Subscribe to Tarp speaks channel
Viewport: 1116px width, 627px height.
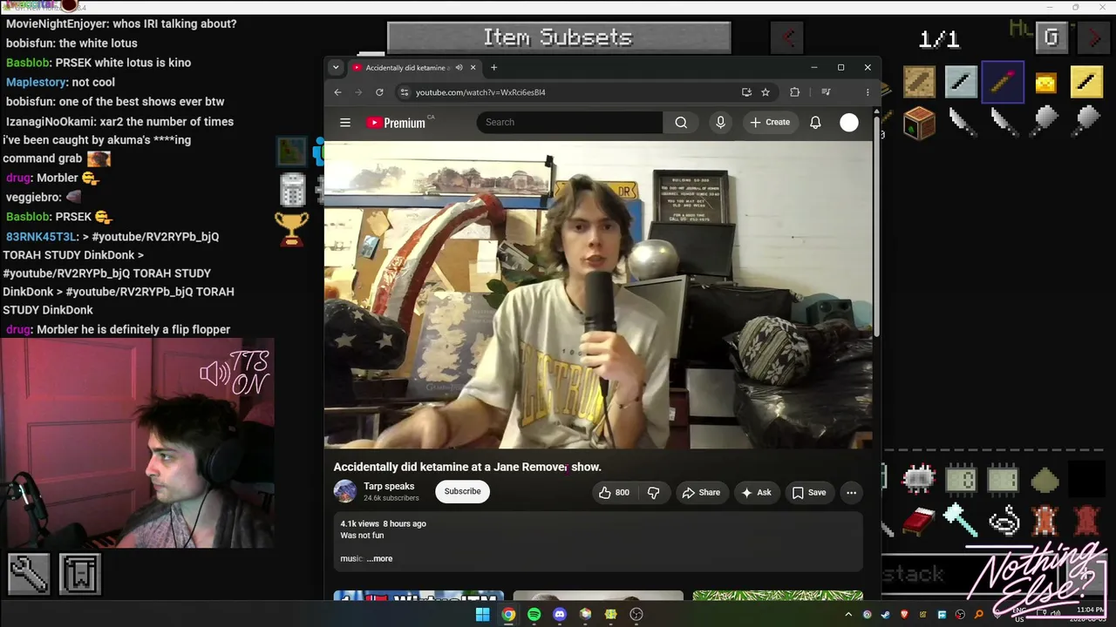tap(462, 491)
